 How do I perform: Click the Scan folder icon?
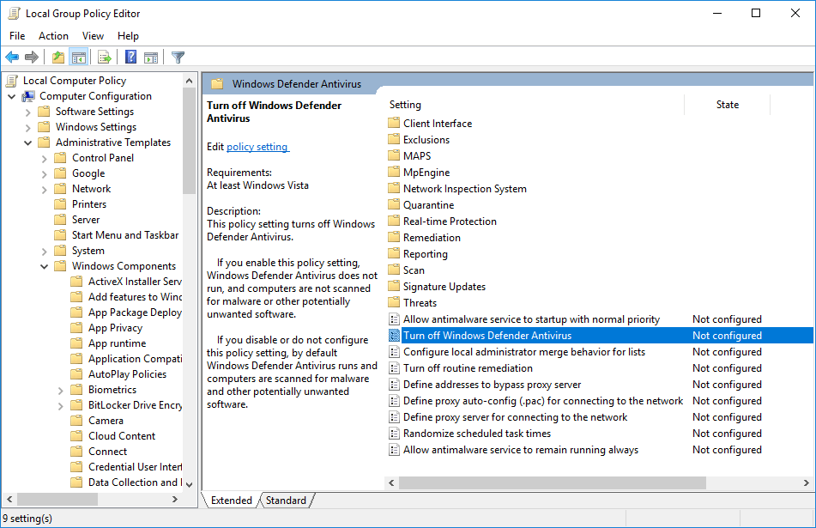[x=394, y=270]
